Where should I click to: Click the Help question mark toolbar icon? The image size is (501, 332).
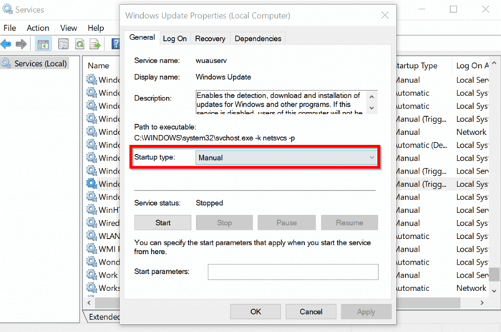[x=115, y=44]
